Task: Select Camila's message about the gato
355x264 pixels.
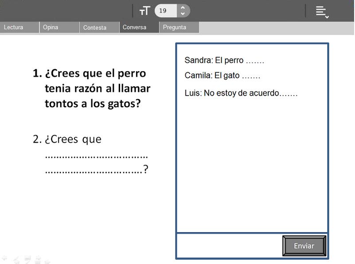Action: coord(222,76)
